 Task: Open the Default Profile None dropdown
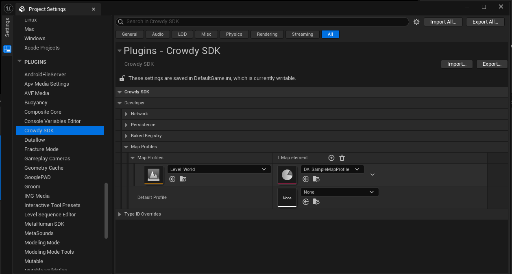click(x=340, y=192)
